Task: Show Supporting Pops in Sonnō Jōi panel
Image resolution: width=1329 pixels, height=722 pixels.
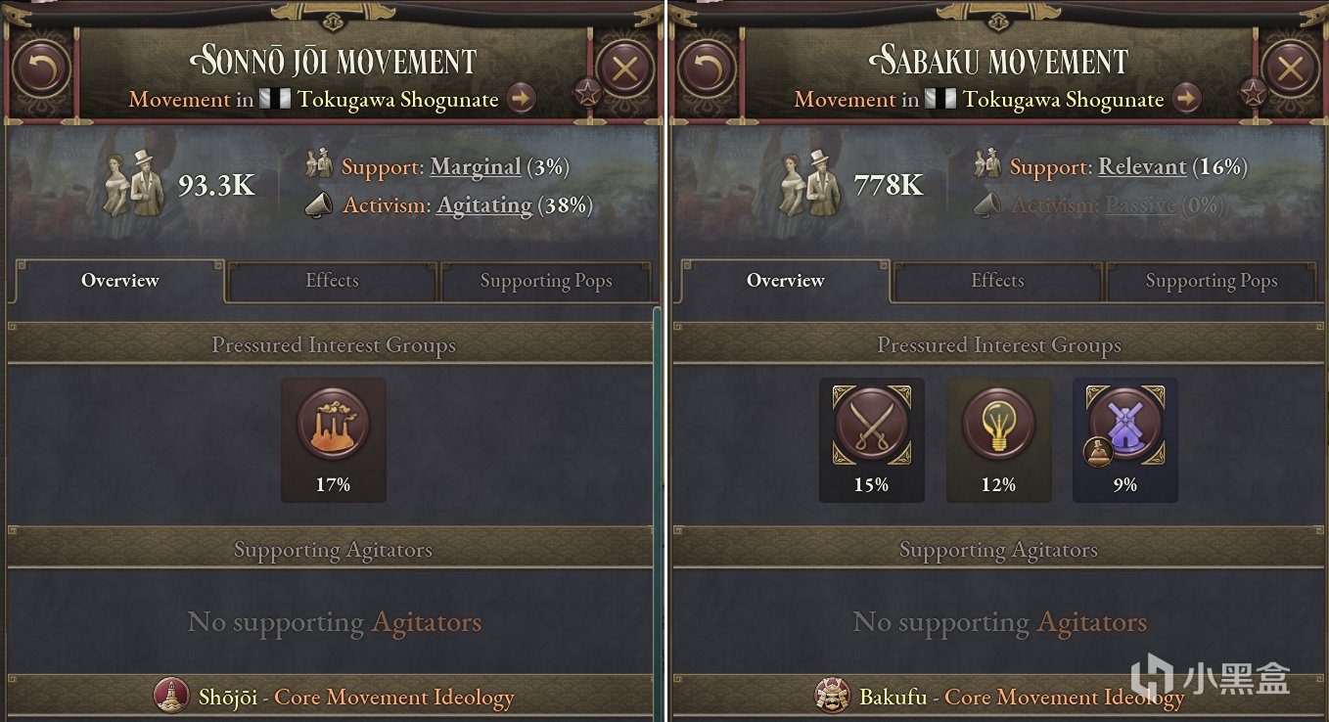Action: click(x=545, y=282)
